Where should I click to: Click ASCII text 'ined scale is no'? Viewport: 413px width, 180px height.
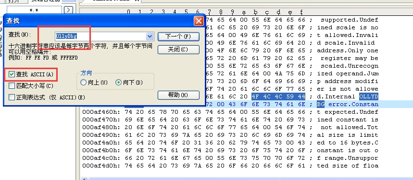[348, 27]
